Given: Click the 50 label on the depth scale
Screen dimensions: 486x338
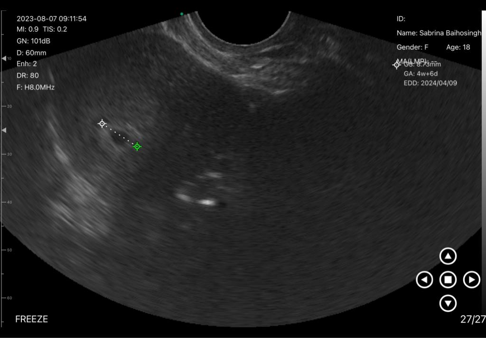Looking at the screenshot, I should tap(9, 250).
